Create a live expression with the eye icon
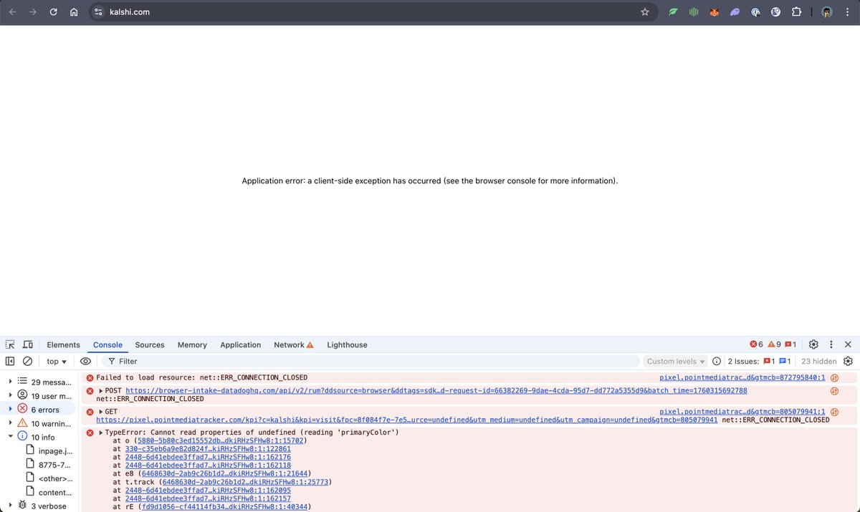 coord(85,362)
